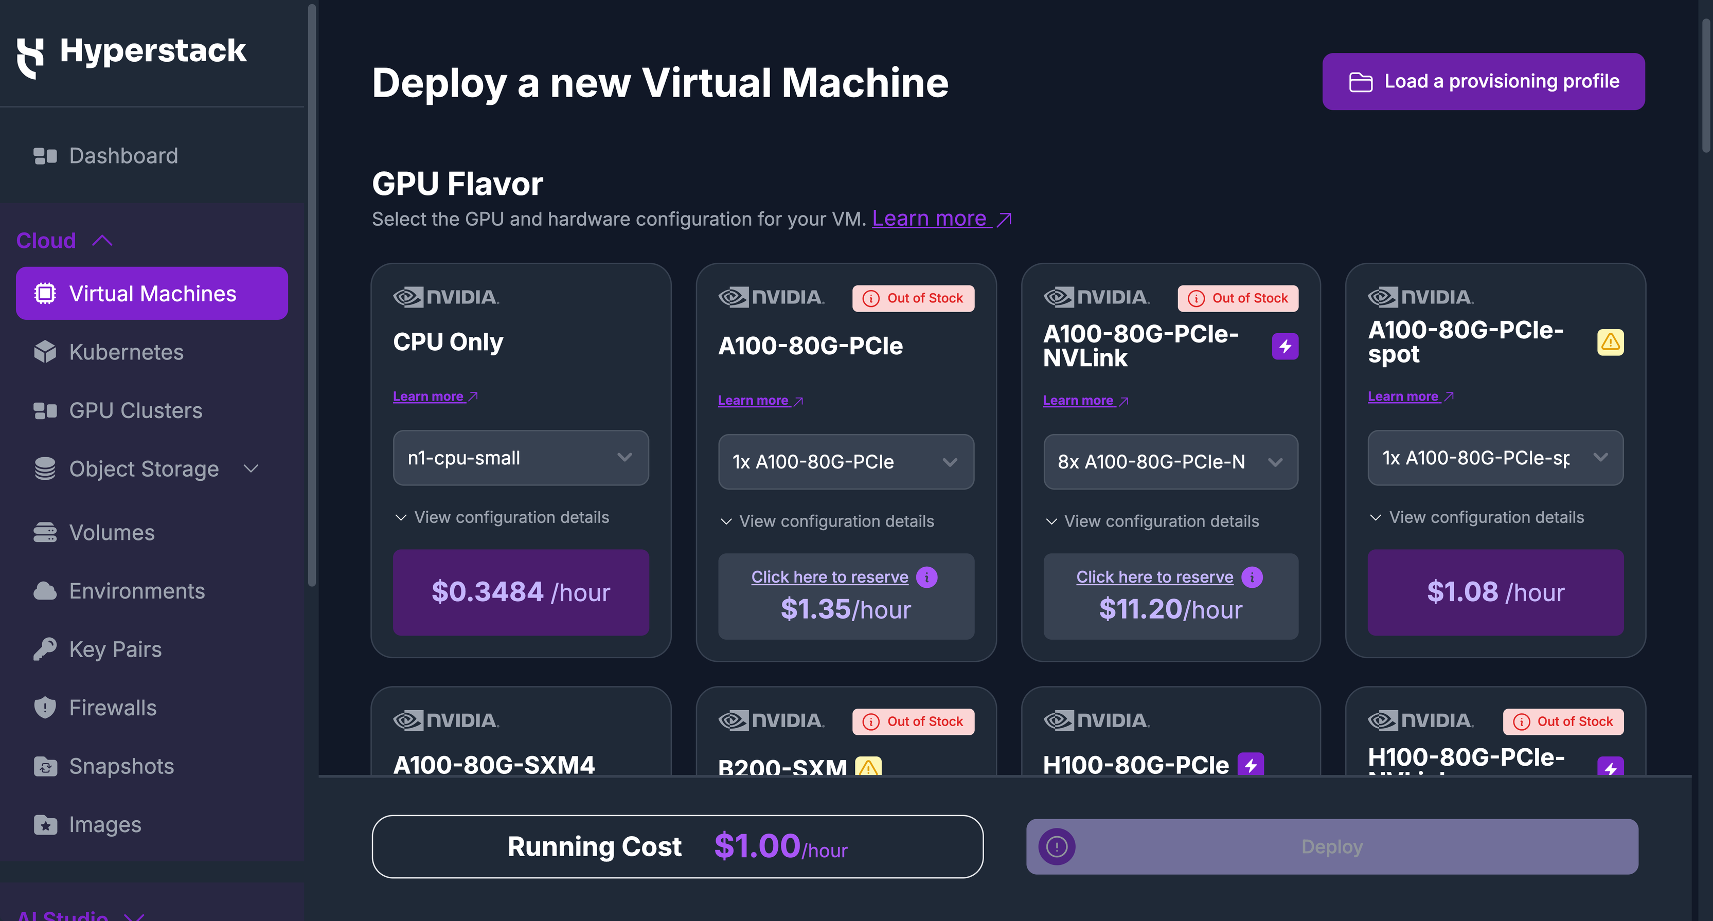This screenshot has width=1713, height=921.
Task: Open GPU Flavor Learn more link
Action: tap(941, 218)
